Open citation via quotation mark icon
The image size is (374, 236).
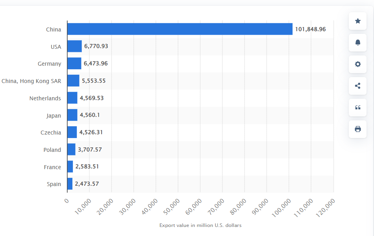pyautogui.click(x=357, y=107)
